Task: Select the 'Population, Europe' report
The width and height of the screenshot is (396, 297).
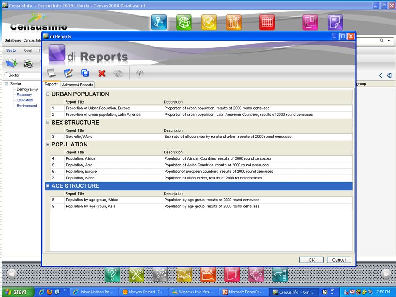Action: (201, 172)
